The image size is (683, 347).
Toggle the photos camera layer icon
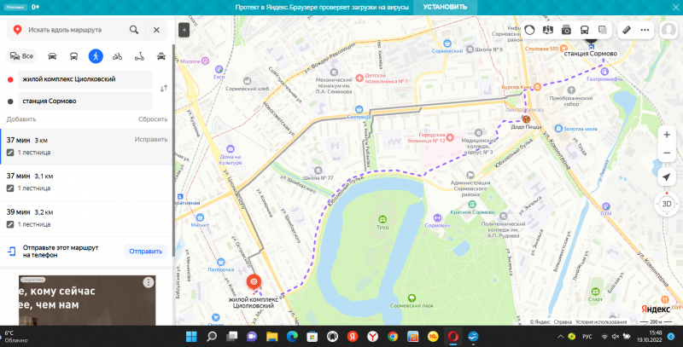tap(566, 30)
